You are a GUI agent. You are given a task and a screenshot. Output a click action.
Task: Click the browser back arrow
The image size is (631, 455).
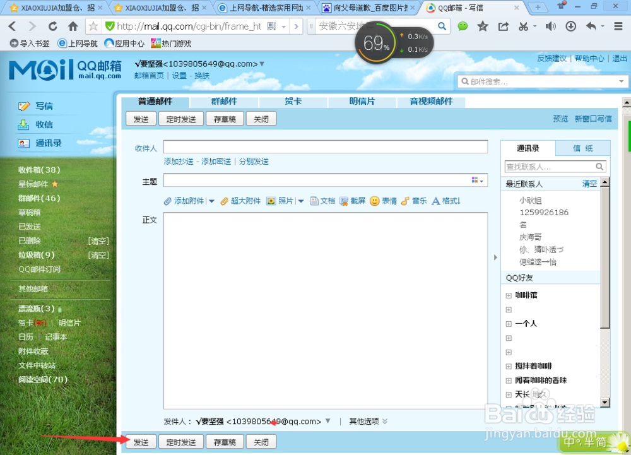point(13,27)
